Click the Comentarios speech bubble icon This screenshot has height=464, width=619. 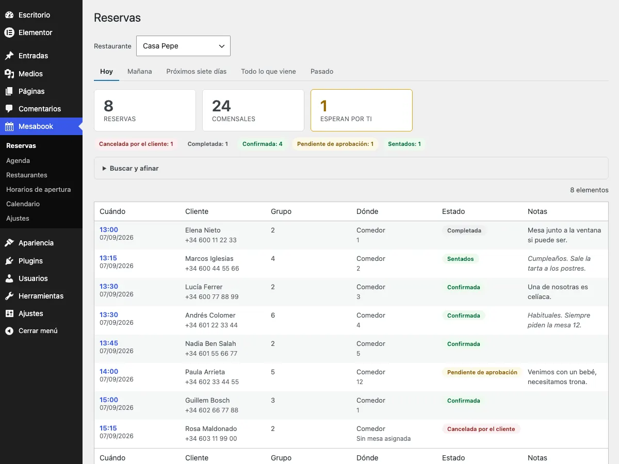click(x=9, y=109)
